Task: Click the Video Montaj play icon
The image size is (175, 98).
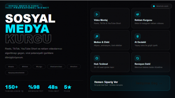Action: 97,14
